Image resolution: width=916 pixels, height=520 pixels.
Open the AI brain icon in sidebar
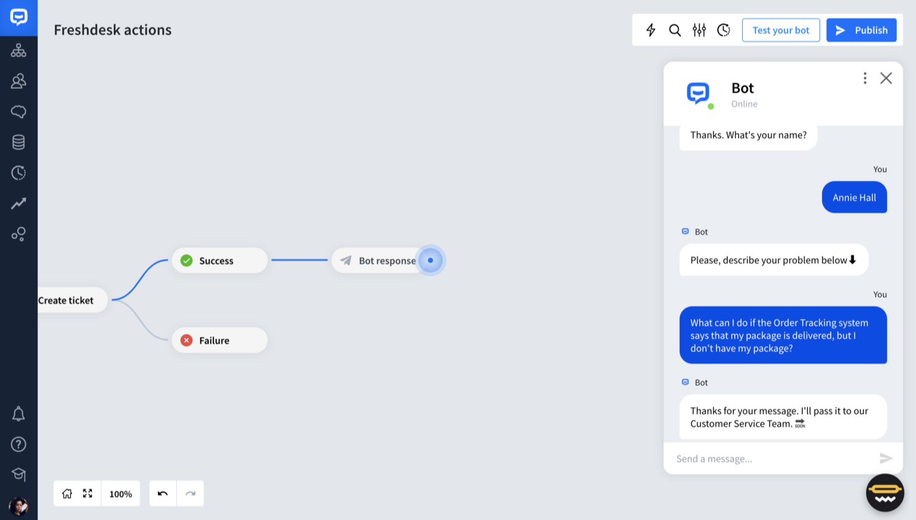(x=18, y=112)
